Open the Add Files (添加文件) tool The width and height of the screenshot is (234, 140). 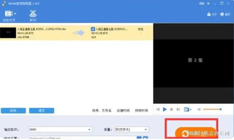coord(9,16)
